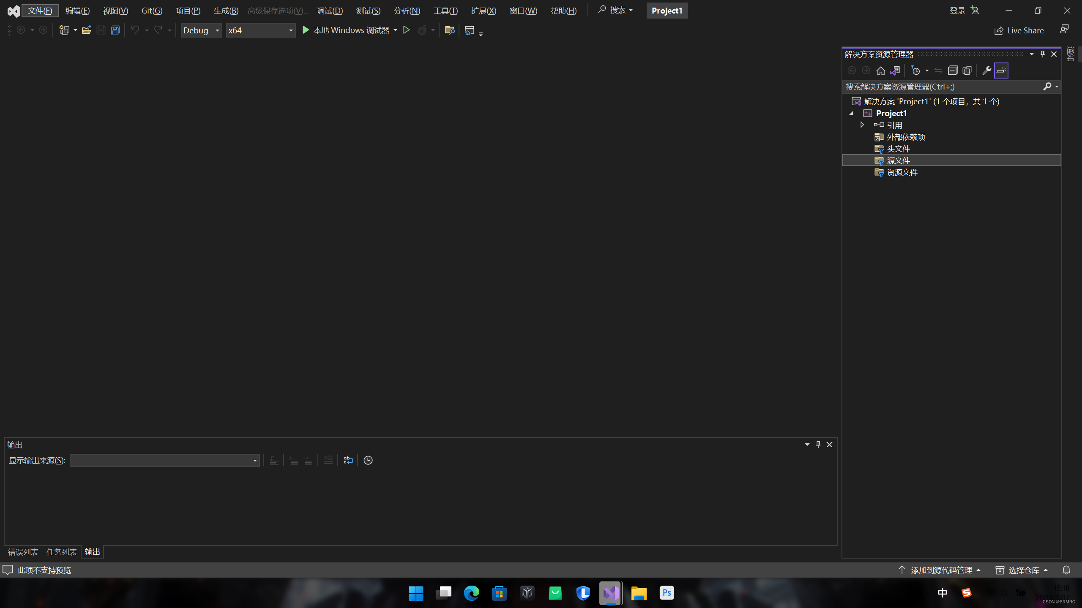Image resolution: width=1082 pixels, height=608 pixels.
Task: Open Solution Explorer search options dropdown
Action: coord(1057,87)
